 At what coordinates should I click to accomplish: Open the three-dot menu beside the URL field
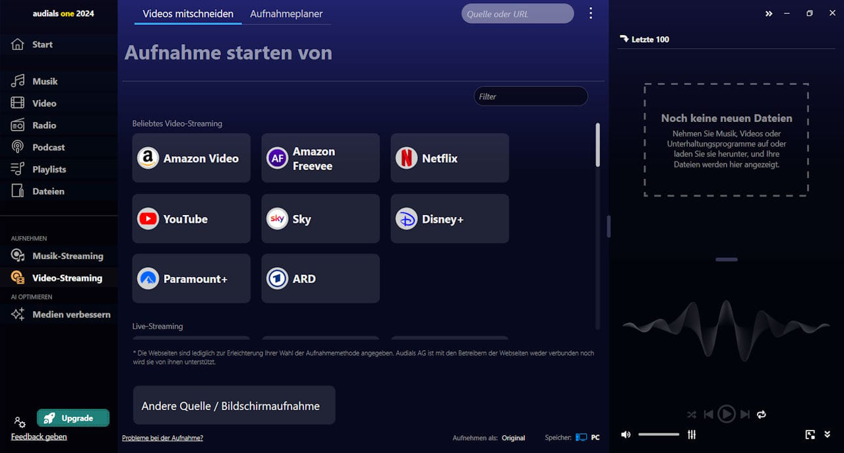click(x=591, y=13)
